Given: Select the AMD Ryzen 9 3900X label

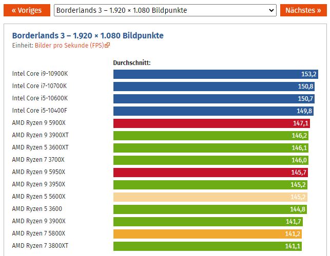Looking at the screenshot, I should (38, 221).
